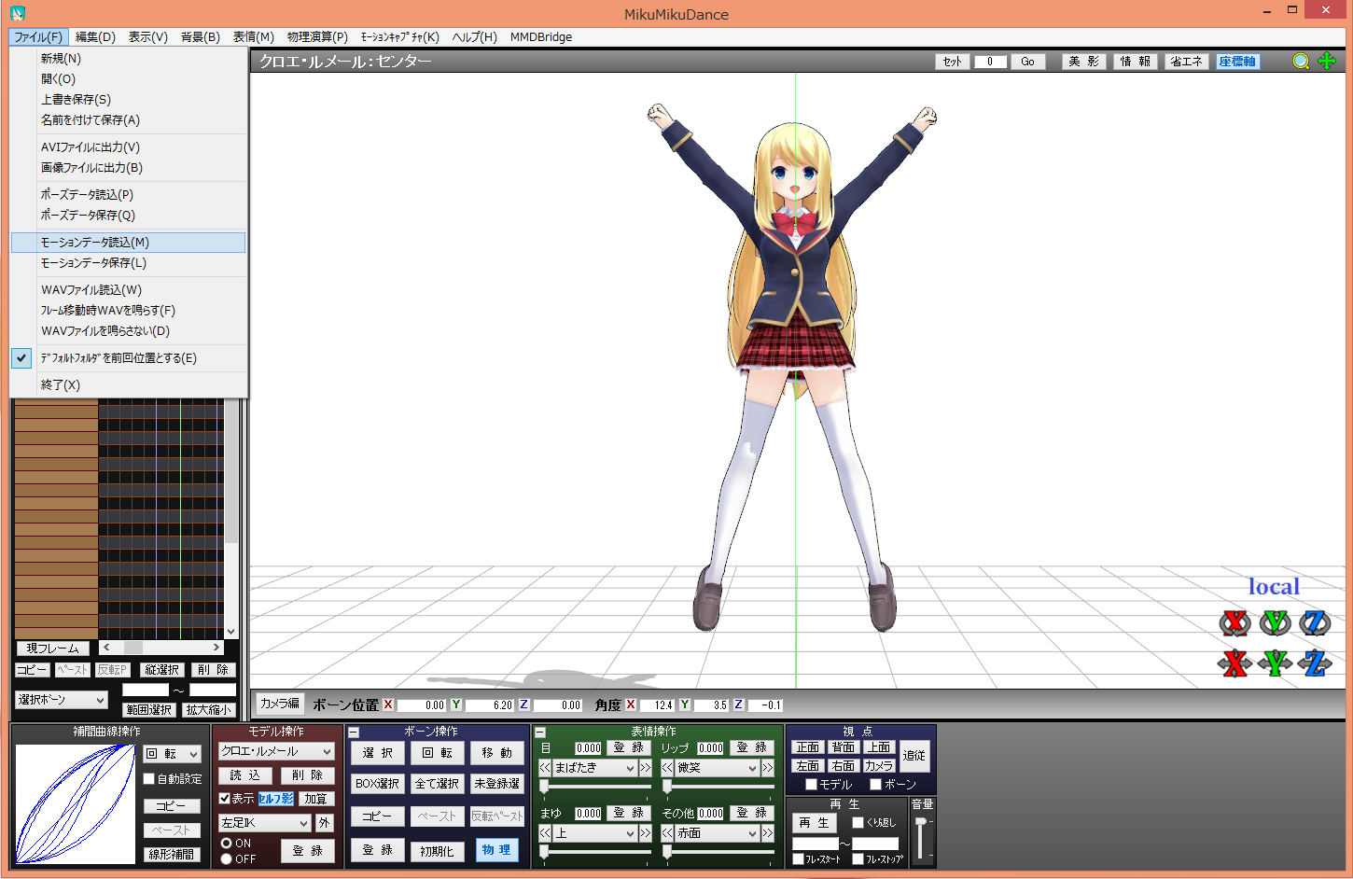
Task: Select AVIファイルに出力(V) menu entry
Action: pos(129,147)
